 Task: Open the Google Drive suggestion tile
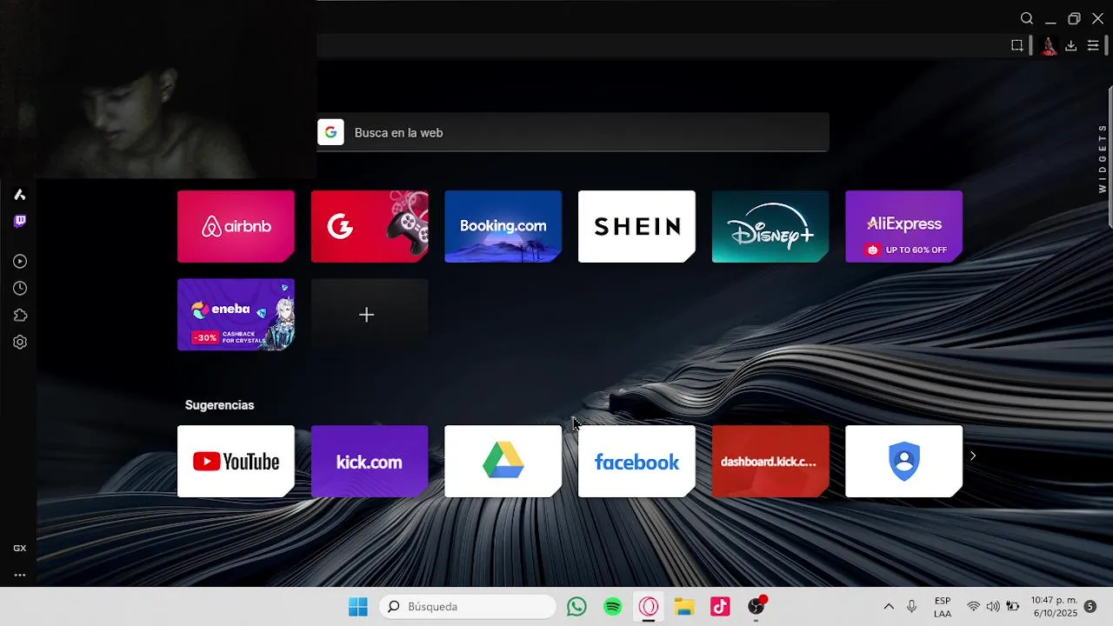pyautogui.click(x=503, y=461)
